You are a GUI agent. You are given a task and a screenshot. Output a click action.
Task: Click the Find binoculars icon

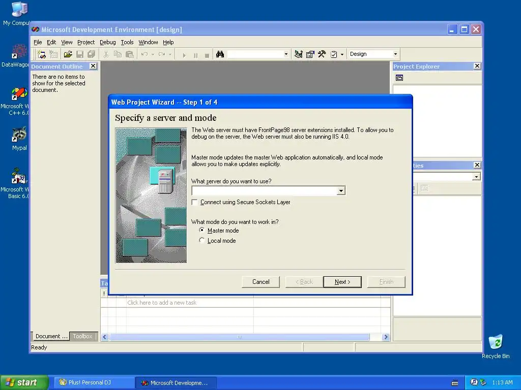(220, 54)
